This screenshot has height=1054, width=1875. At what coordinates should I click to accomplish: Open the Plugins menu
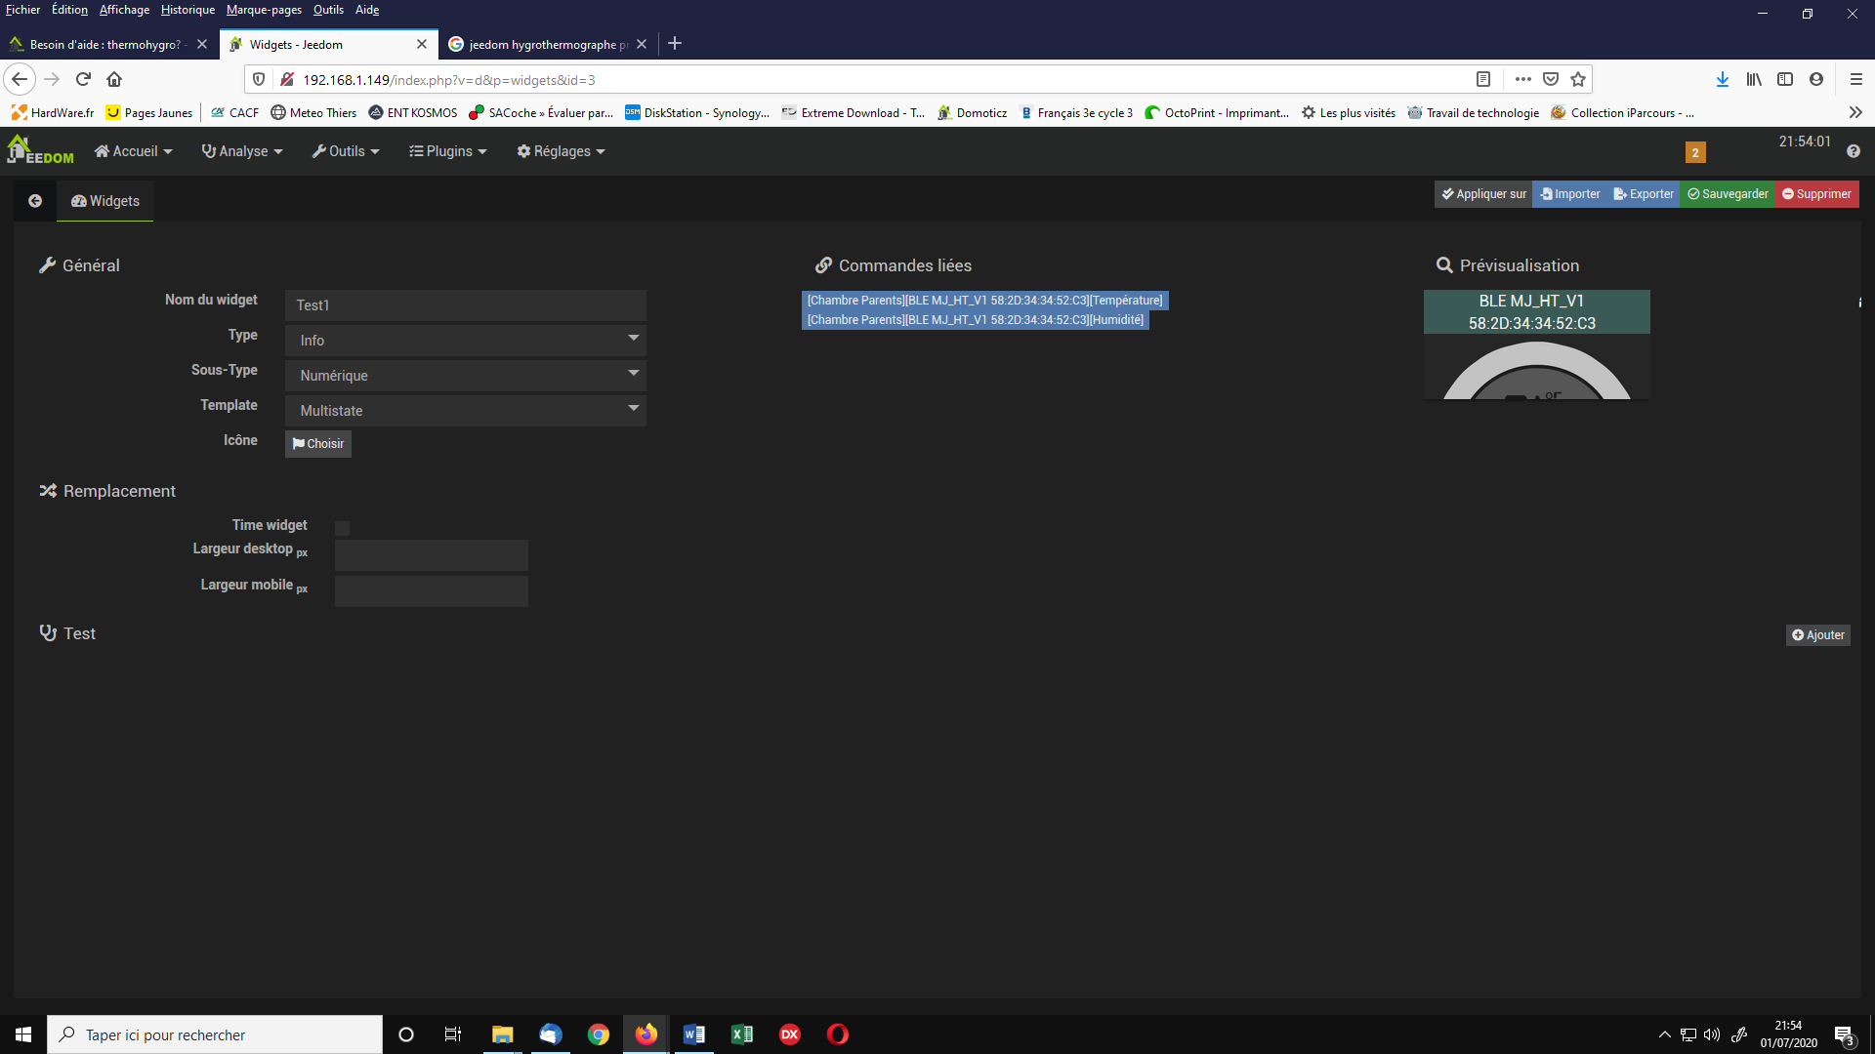click(447, 151)
